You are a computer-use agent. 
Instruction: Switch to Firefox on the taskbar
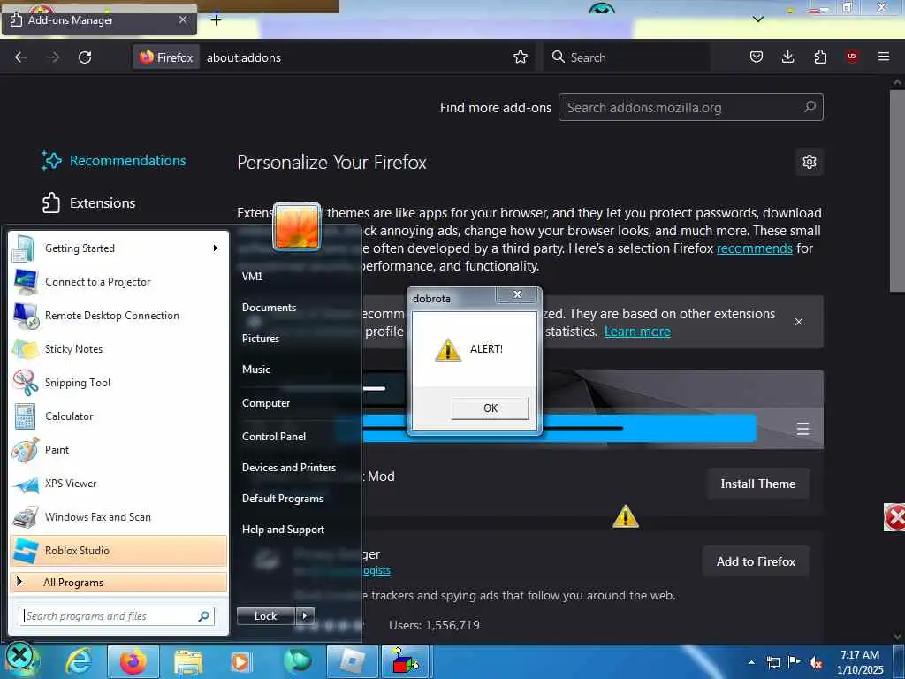coord(133,661)
